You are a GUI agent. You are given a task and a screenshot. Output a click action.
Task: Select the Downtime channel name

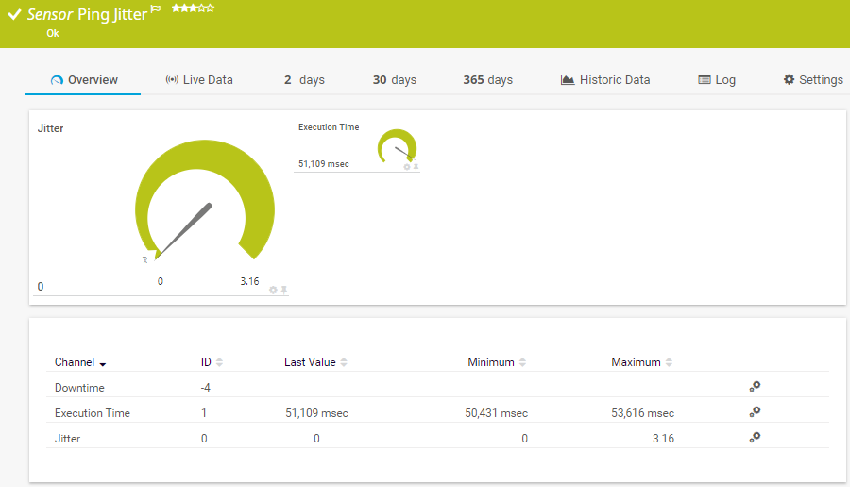(79, 388)
